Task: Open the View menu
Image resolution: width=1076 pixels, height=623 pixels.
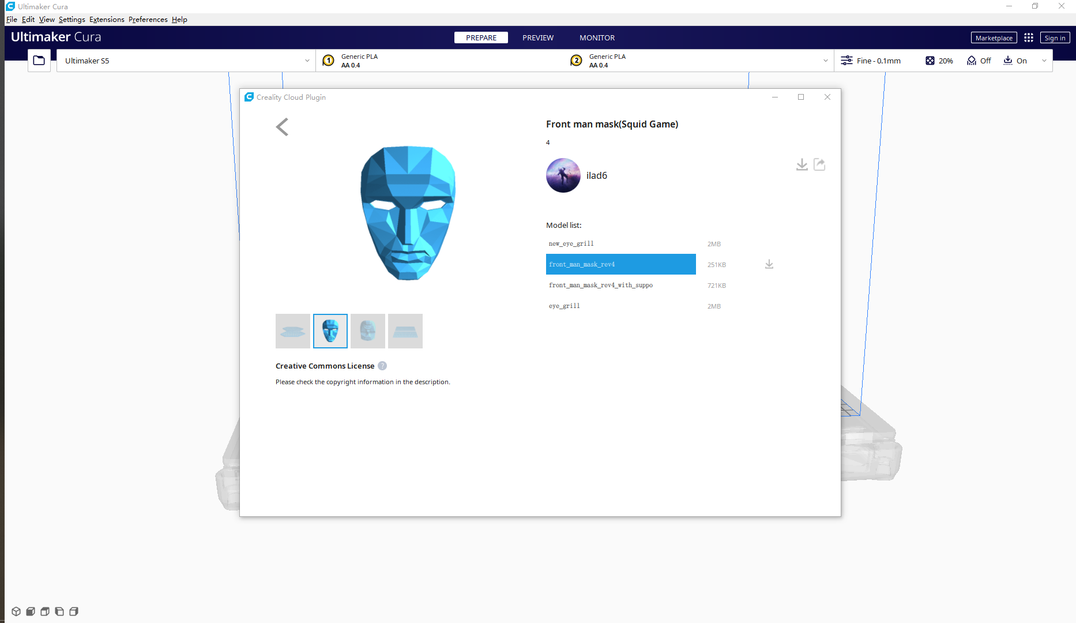Action: pyautogui.click(x=47, y=20)
